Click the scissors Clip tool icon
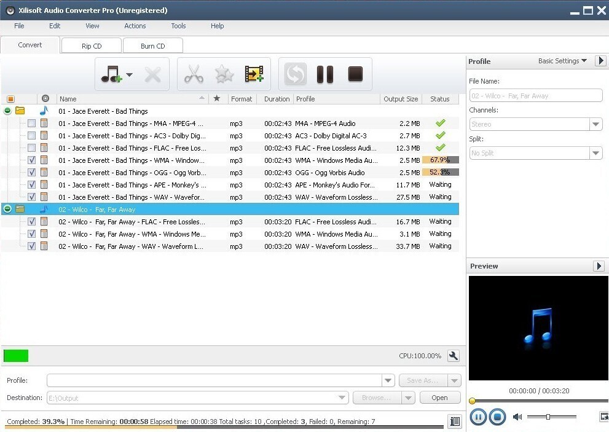The width and height of the screenshot is (609, 432). [x=194, y=74]
